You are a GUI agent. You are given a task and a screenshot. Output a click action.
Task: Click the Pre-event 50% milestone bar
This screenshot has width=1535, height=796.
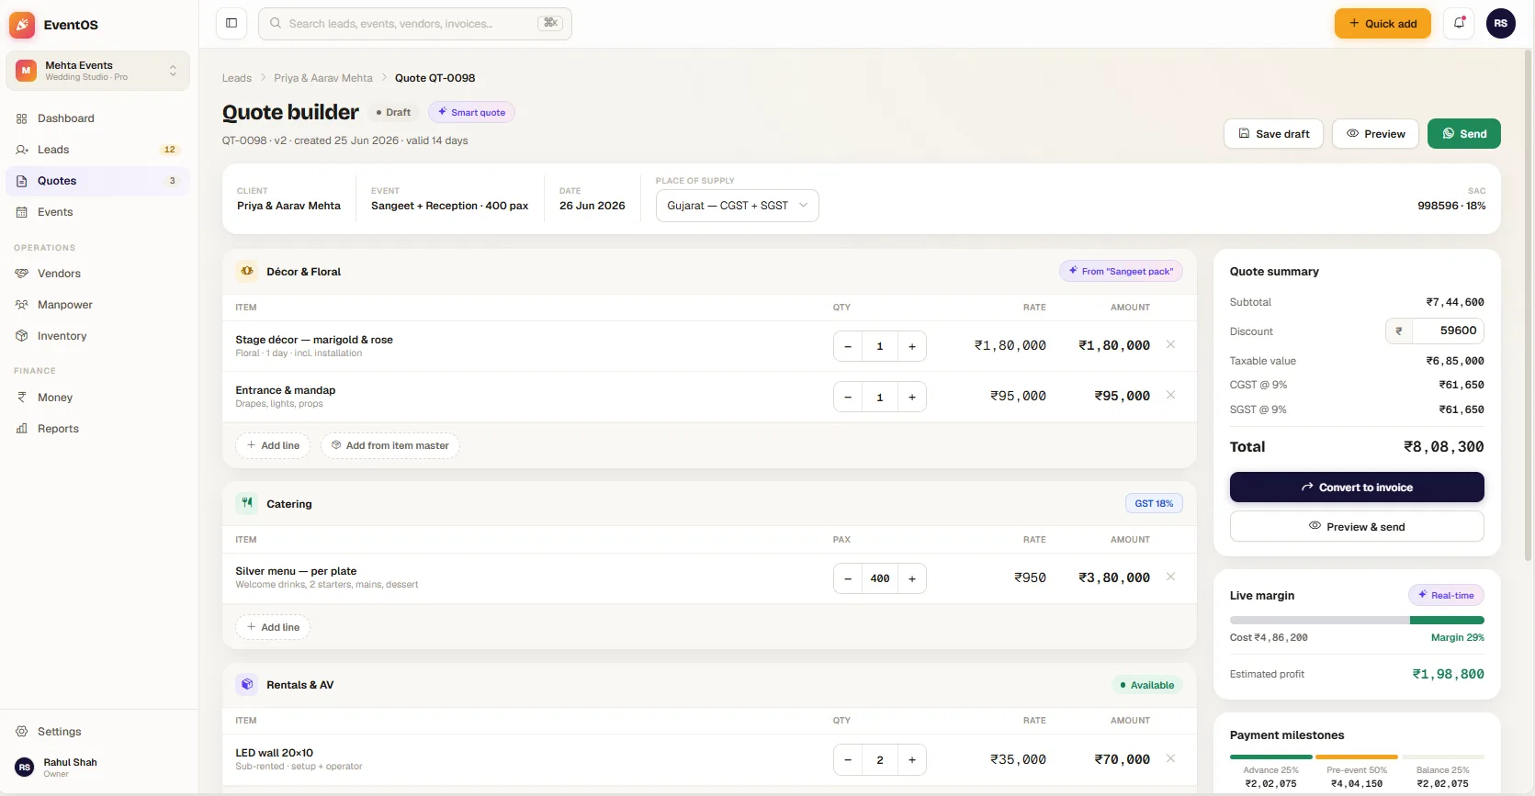pos(1356,757)
